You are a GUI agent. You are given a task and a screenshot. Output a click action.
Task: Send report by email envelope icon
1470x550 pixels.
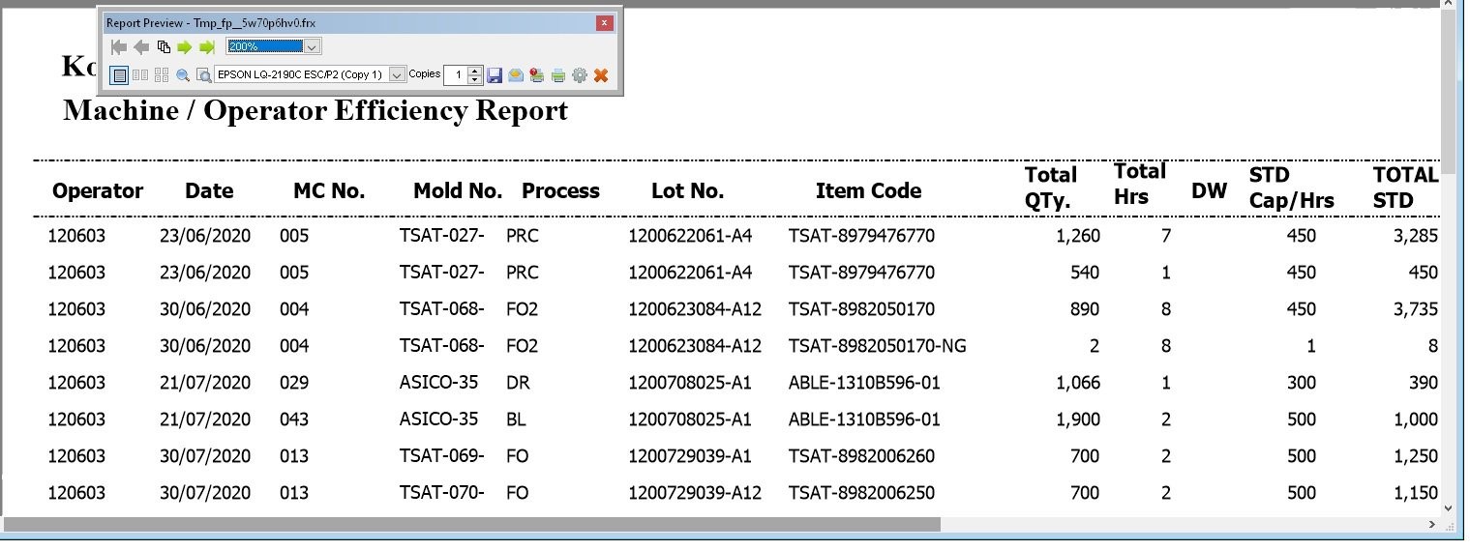click(x=516, y=75)
